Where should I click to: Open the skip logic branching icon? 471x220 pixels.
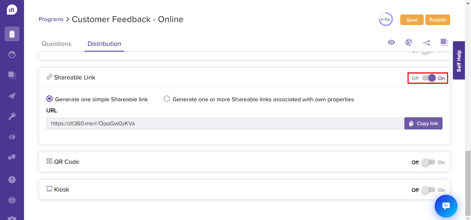point(427,43)
